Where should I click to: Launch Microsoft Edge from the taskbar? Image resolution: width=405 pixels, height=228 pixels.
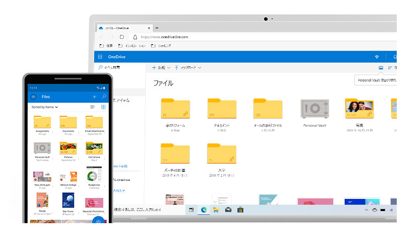tap(204, 210)
